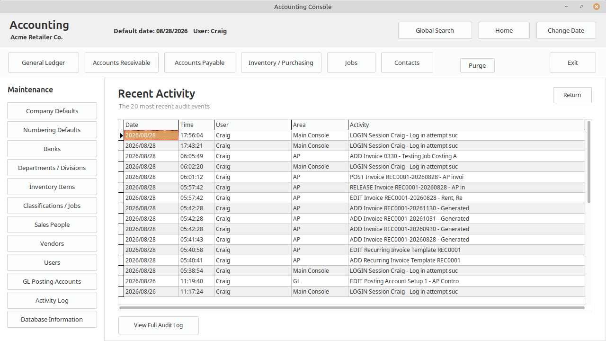View Full Audit Log
The height and width of the screenshot is (341, 606).
point(158,325)
